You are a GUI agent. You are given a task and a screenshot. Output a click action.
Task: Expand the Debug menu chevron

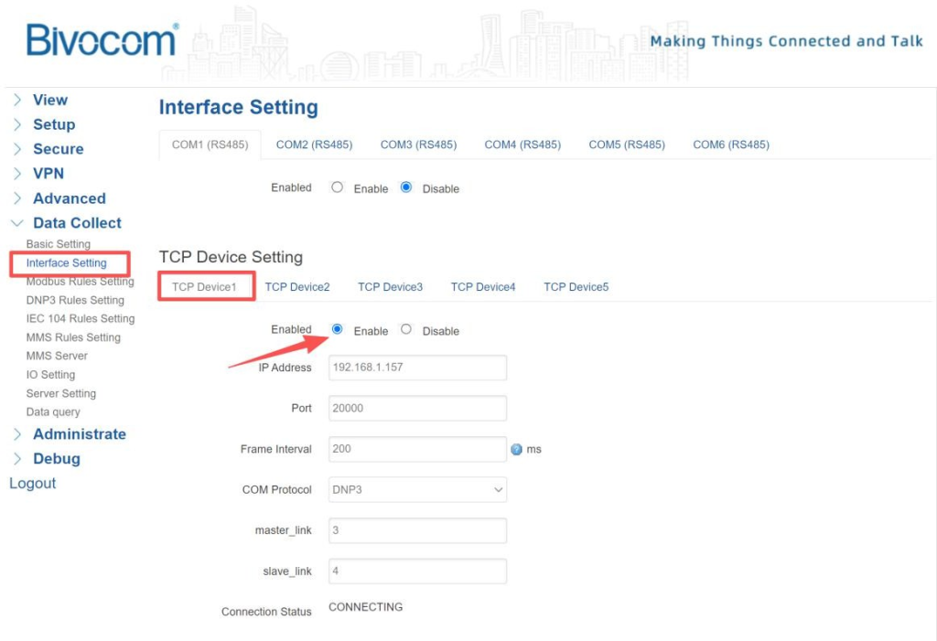tap(17, 459)
